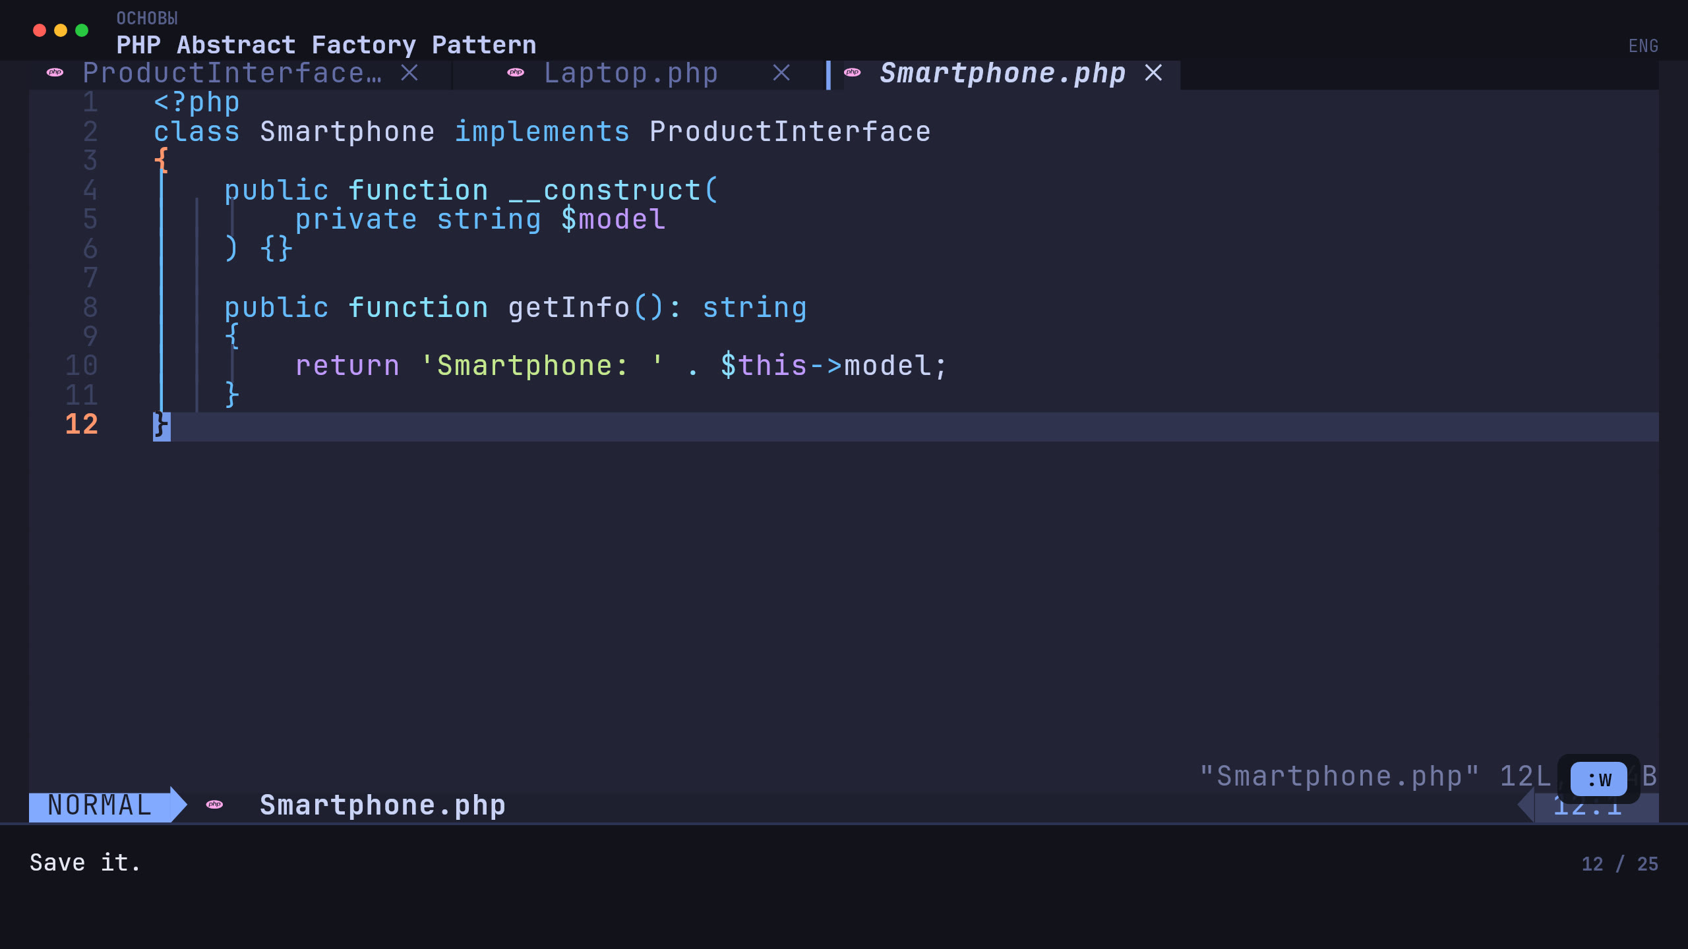This screenshot has width=1688, height=949.
Task: Click line number 12 in gutter
Action: click(x=82, y=424)
